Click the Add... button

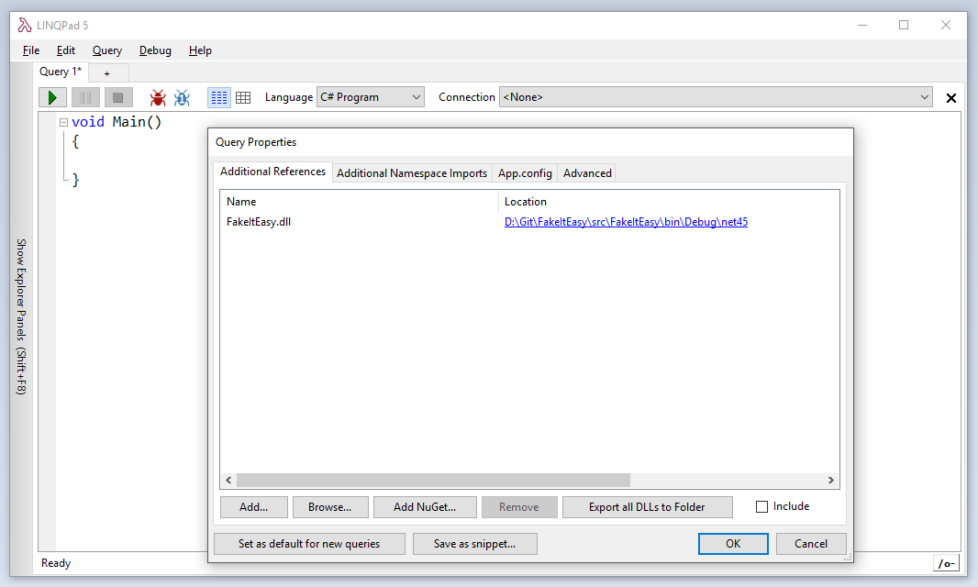click(254, 507)
